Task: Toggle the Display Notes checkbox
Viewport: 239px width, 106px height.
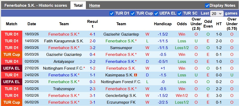Action: pos(207,5)
